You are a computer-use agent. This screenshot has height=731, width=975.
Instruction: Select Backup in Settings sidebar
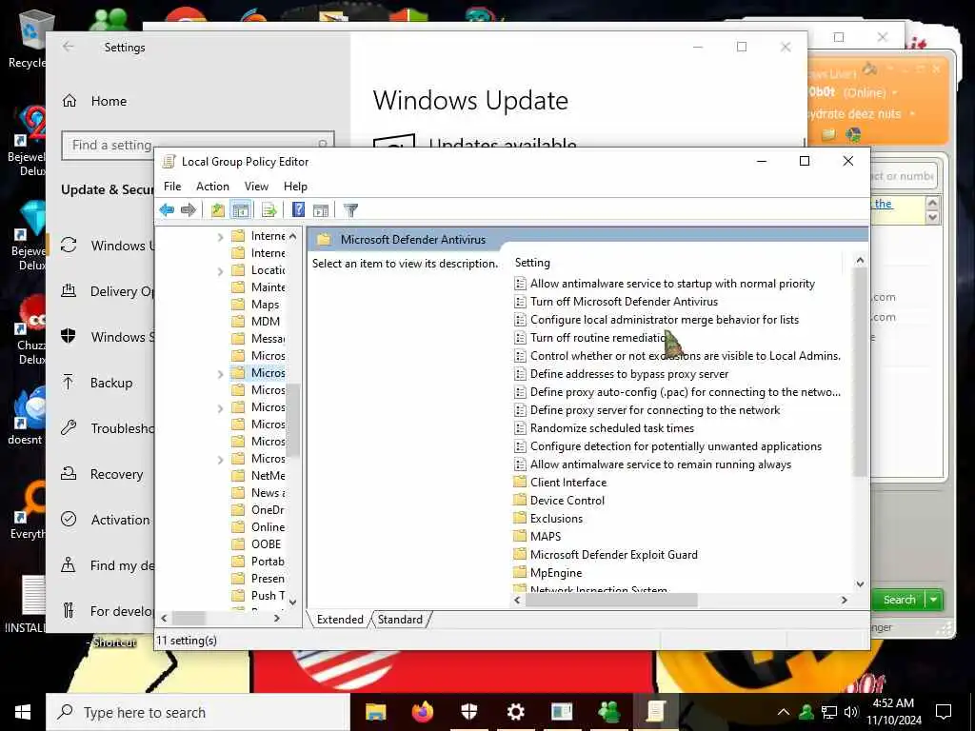click(x=111, y=383)
